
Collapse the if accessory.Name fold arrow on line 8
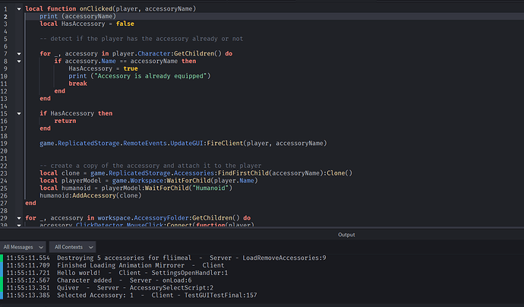19,62
